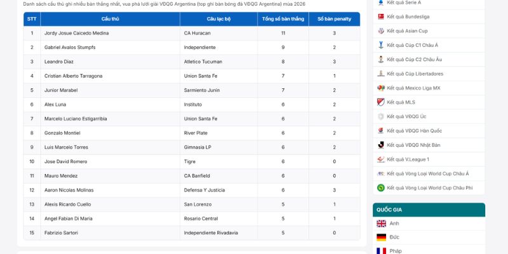Click the Asian Cup trophy icon
This screenshot has width=508, height=254.
click(x=381, y=30)
